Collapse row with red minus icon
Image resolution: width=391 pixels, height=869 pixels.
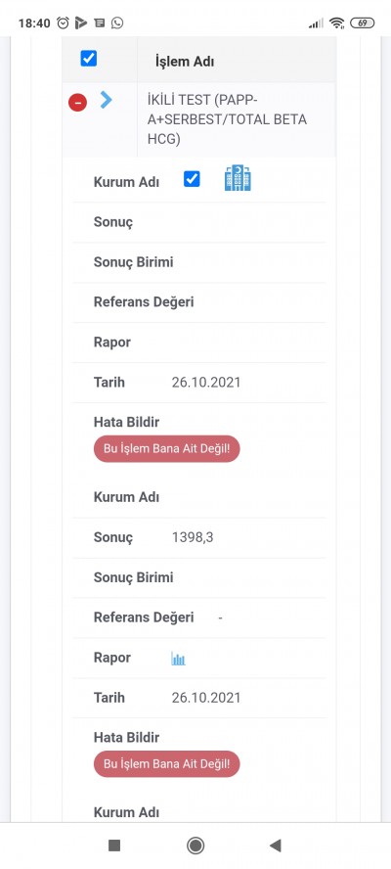point(77,102)
